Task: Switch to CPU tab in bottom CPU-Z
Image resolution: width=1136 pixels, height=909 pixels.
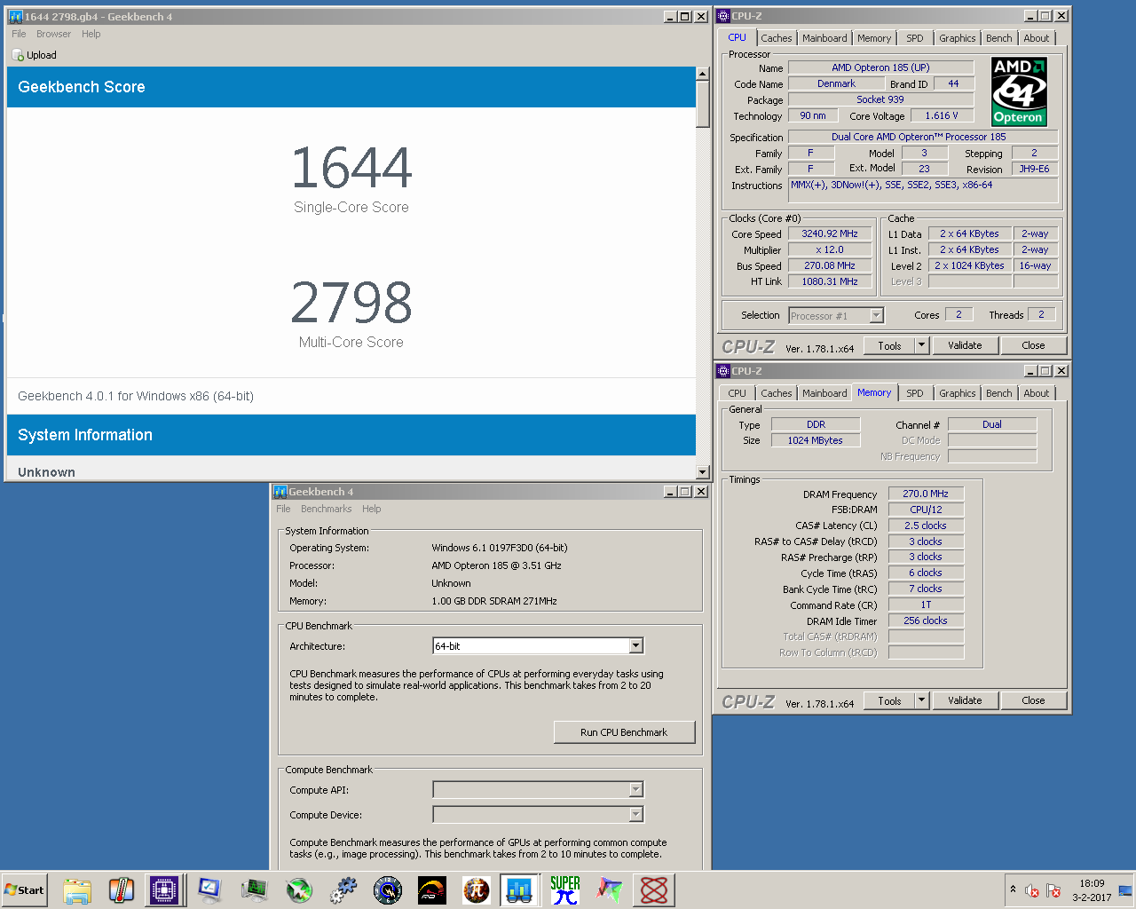Action: coord(738,393)
